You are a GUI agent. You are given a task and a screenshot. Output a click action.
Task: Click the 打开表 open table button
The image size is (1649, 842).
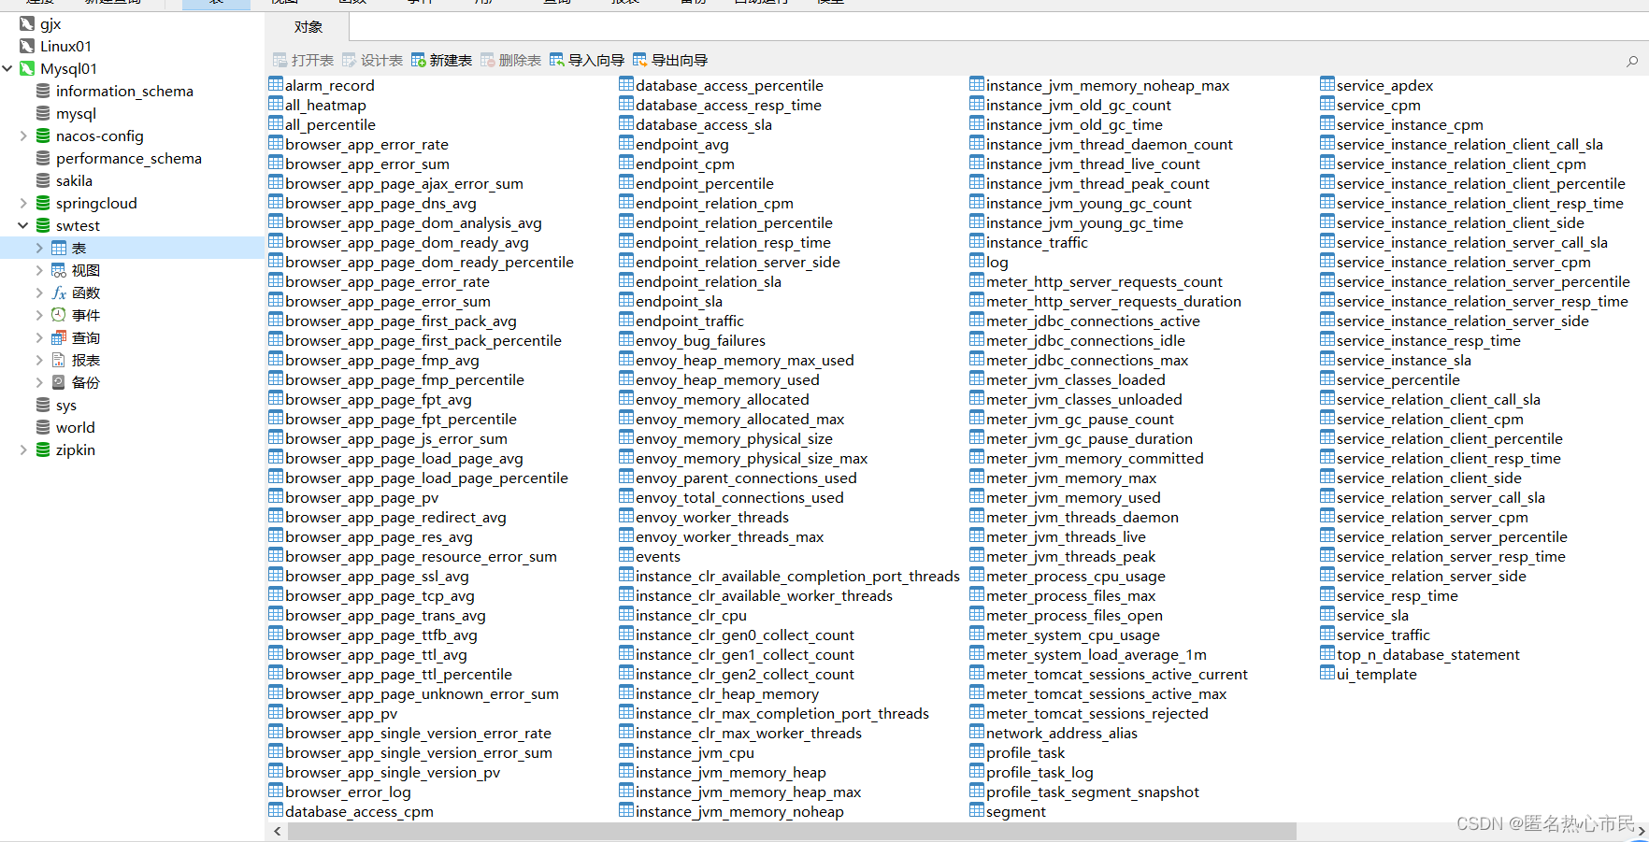tap(303, 60)
